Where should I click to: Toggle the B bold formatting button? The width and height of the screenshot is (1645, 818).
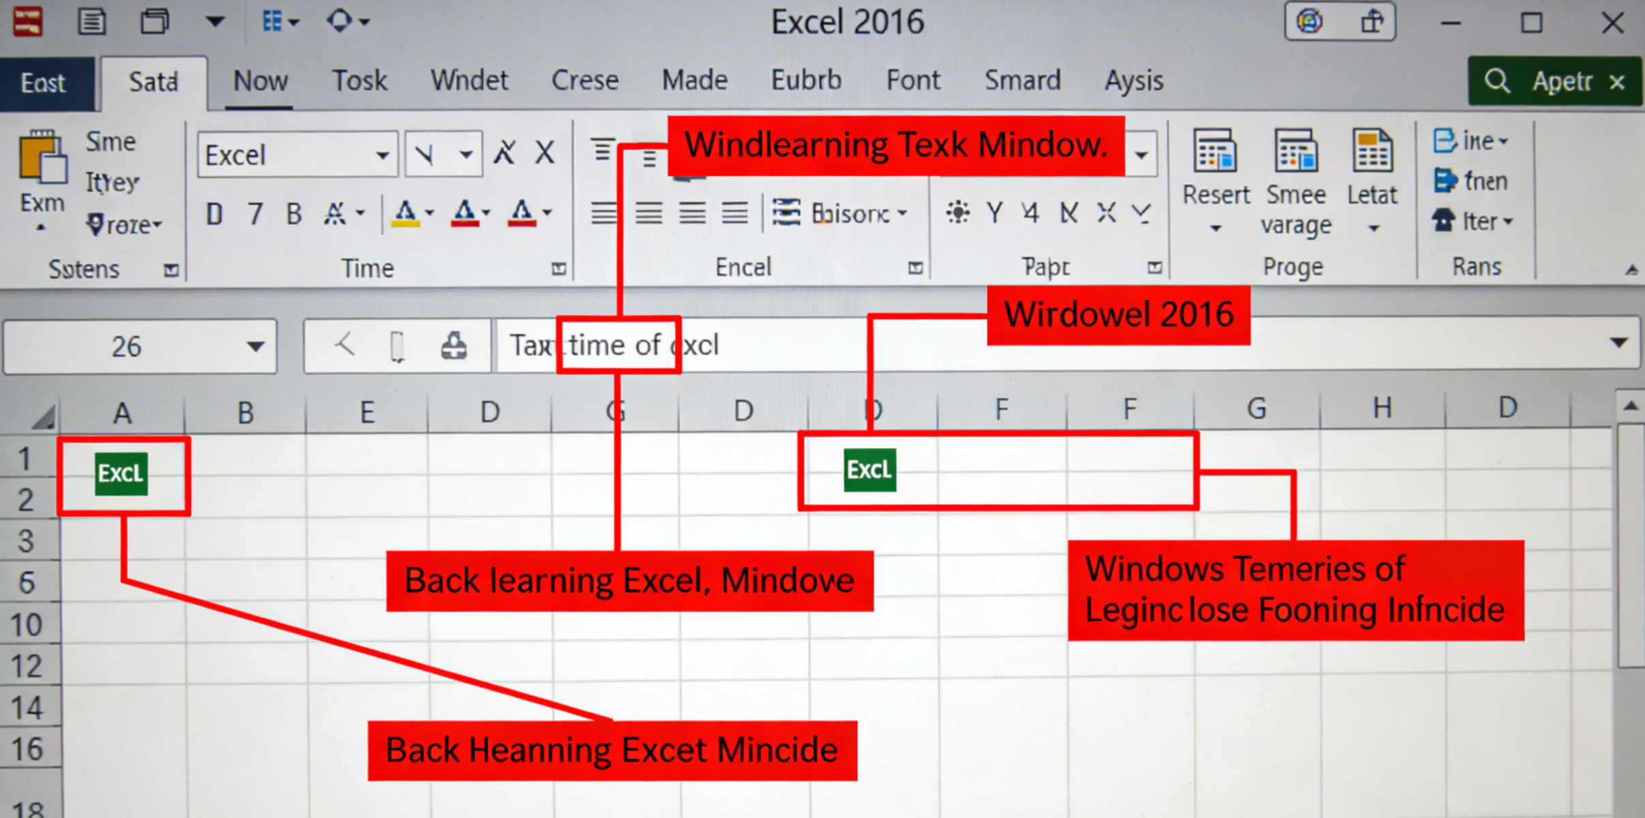[294, 214]
